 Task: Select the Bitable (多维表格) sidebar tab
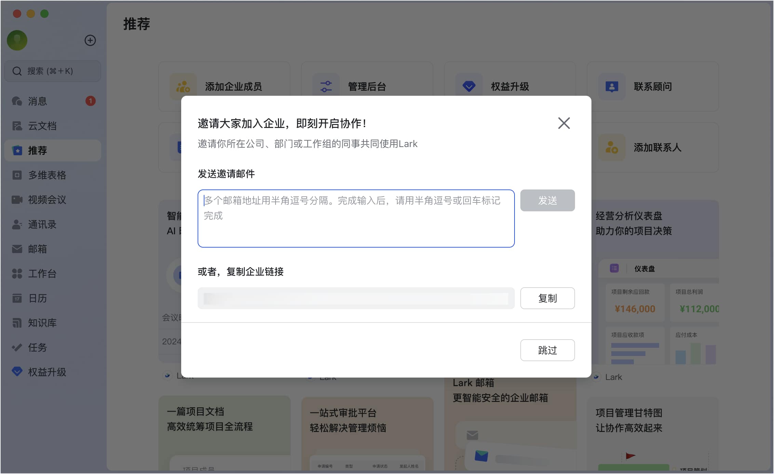tap(46, 175)
